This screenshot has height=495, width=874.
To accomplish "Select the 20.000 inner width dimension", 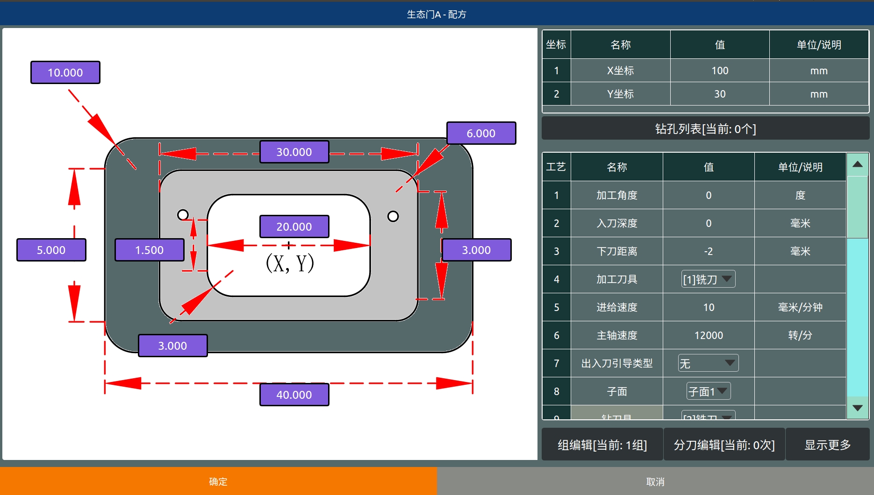I will pos(294,226).
